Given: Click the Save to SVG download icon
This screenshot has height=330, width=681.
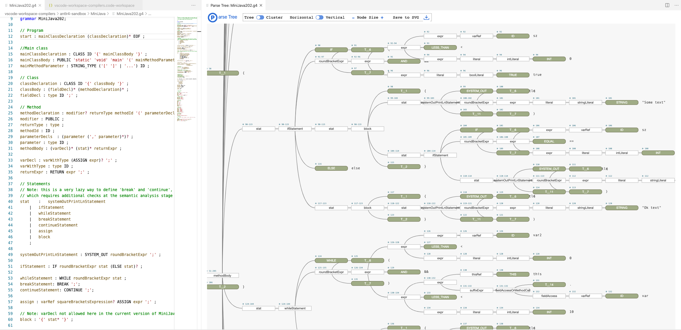Looking at the screenshot, I should click(x=426, y=17).
